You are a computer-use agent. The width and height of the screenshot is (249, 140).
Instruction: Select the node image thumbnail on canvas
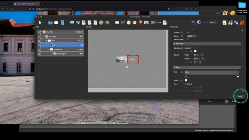coord(121,59)
